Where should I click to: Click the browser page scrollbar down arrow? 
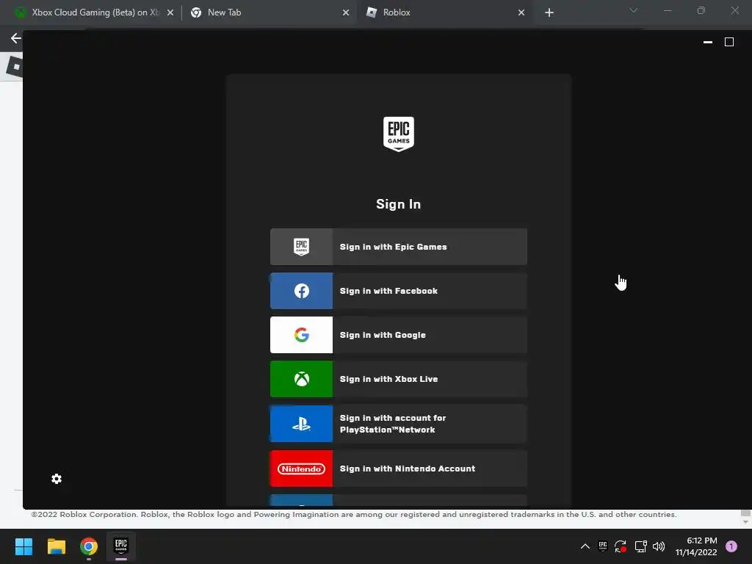pyautogui.click(x=745, y=522)
